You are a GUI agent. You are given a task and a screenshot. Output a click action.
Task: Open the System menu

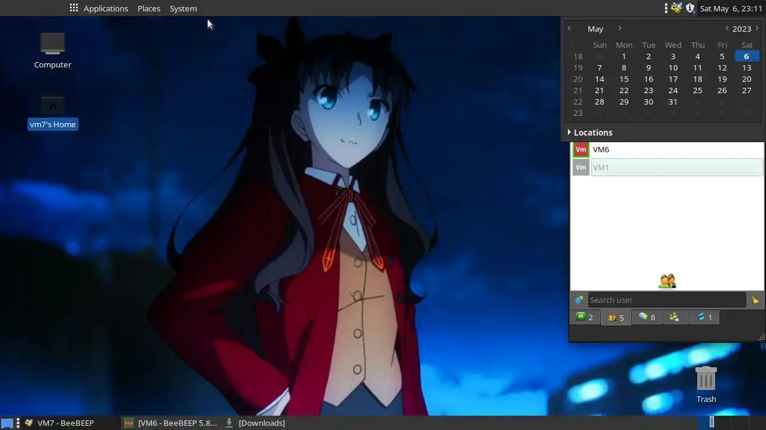click(x=183, y=8)
